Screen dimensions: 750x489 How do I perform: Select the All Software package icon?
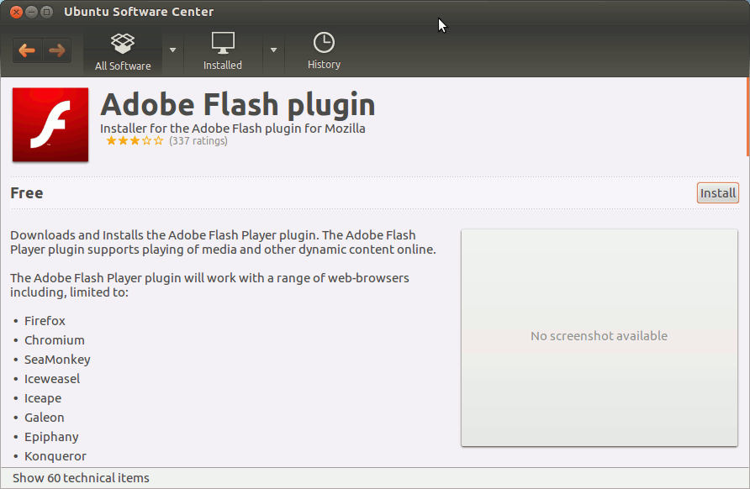123,43
